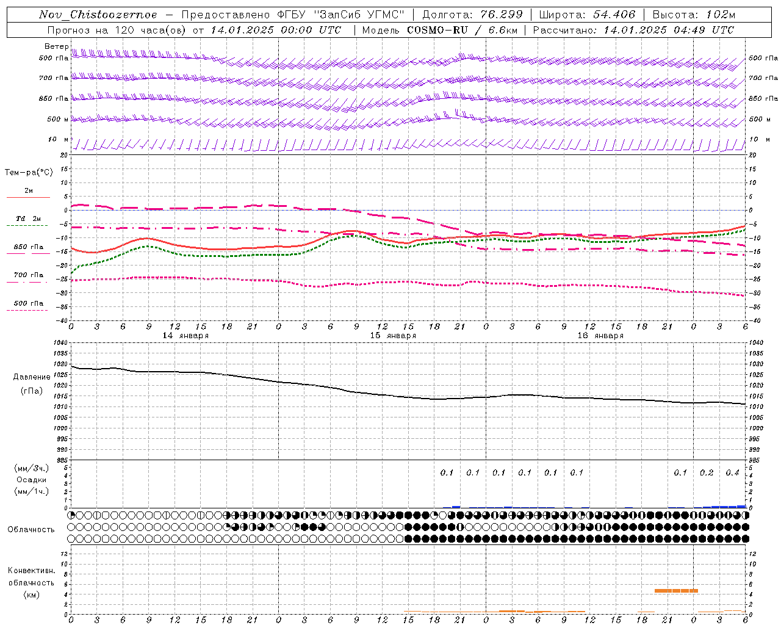781x625 pixels.
Task: Click the elevation text Высота: 102м
Action: point(694,15)
